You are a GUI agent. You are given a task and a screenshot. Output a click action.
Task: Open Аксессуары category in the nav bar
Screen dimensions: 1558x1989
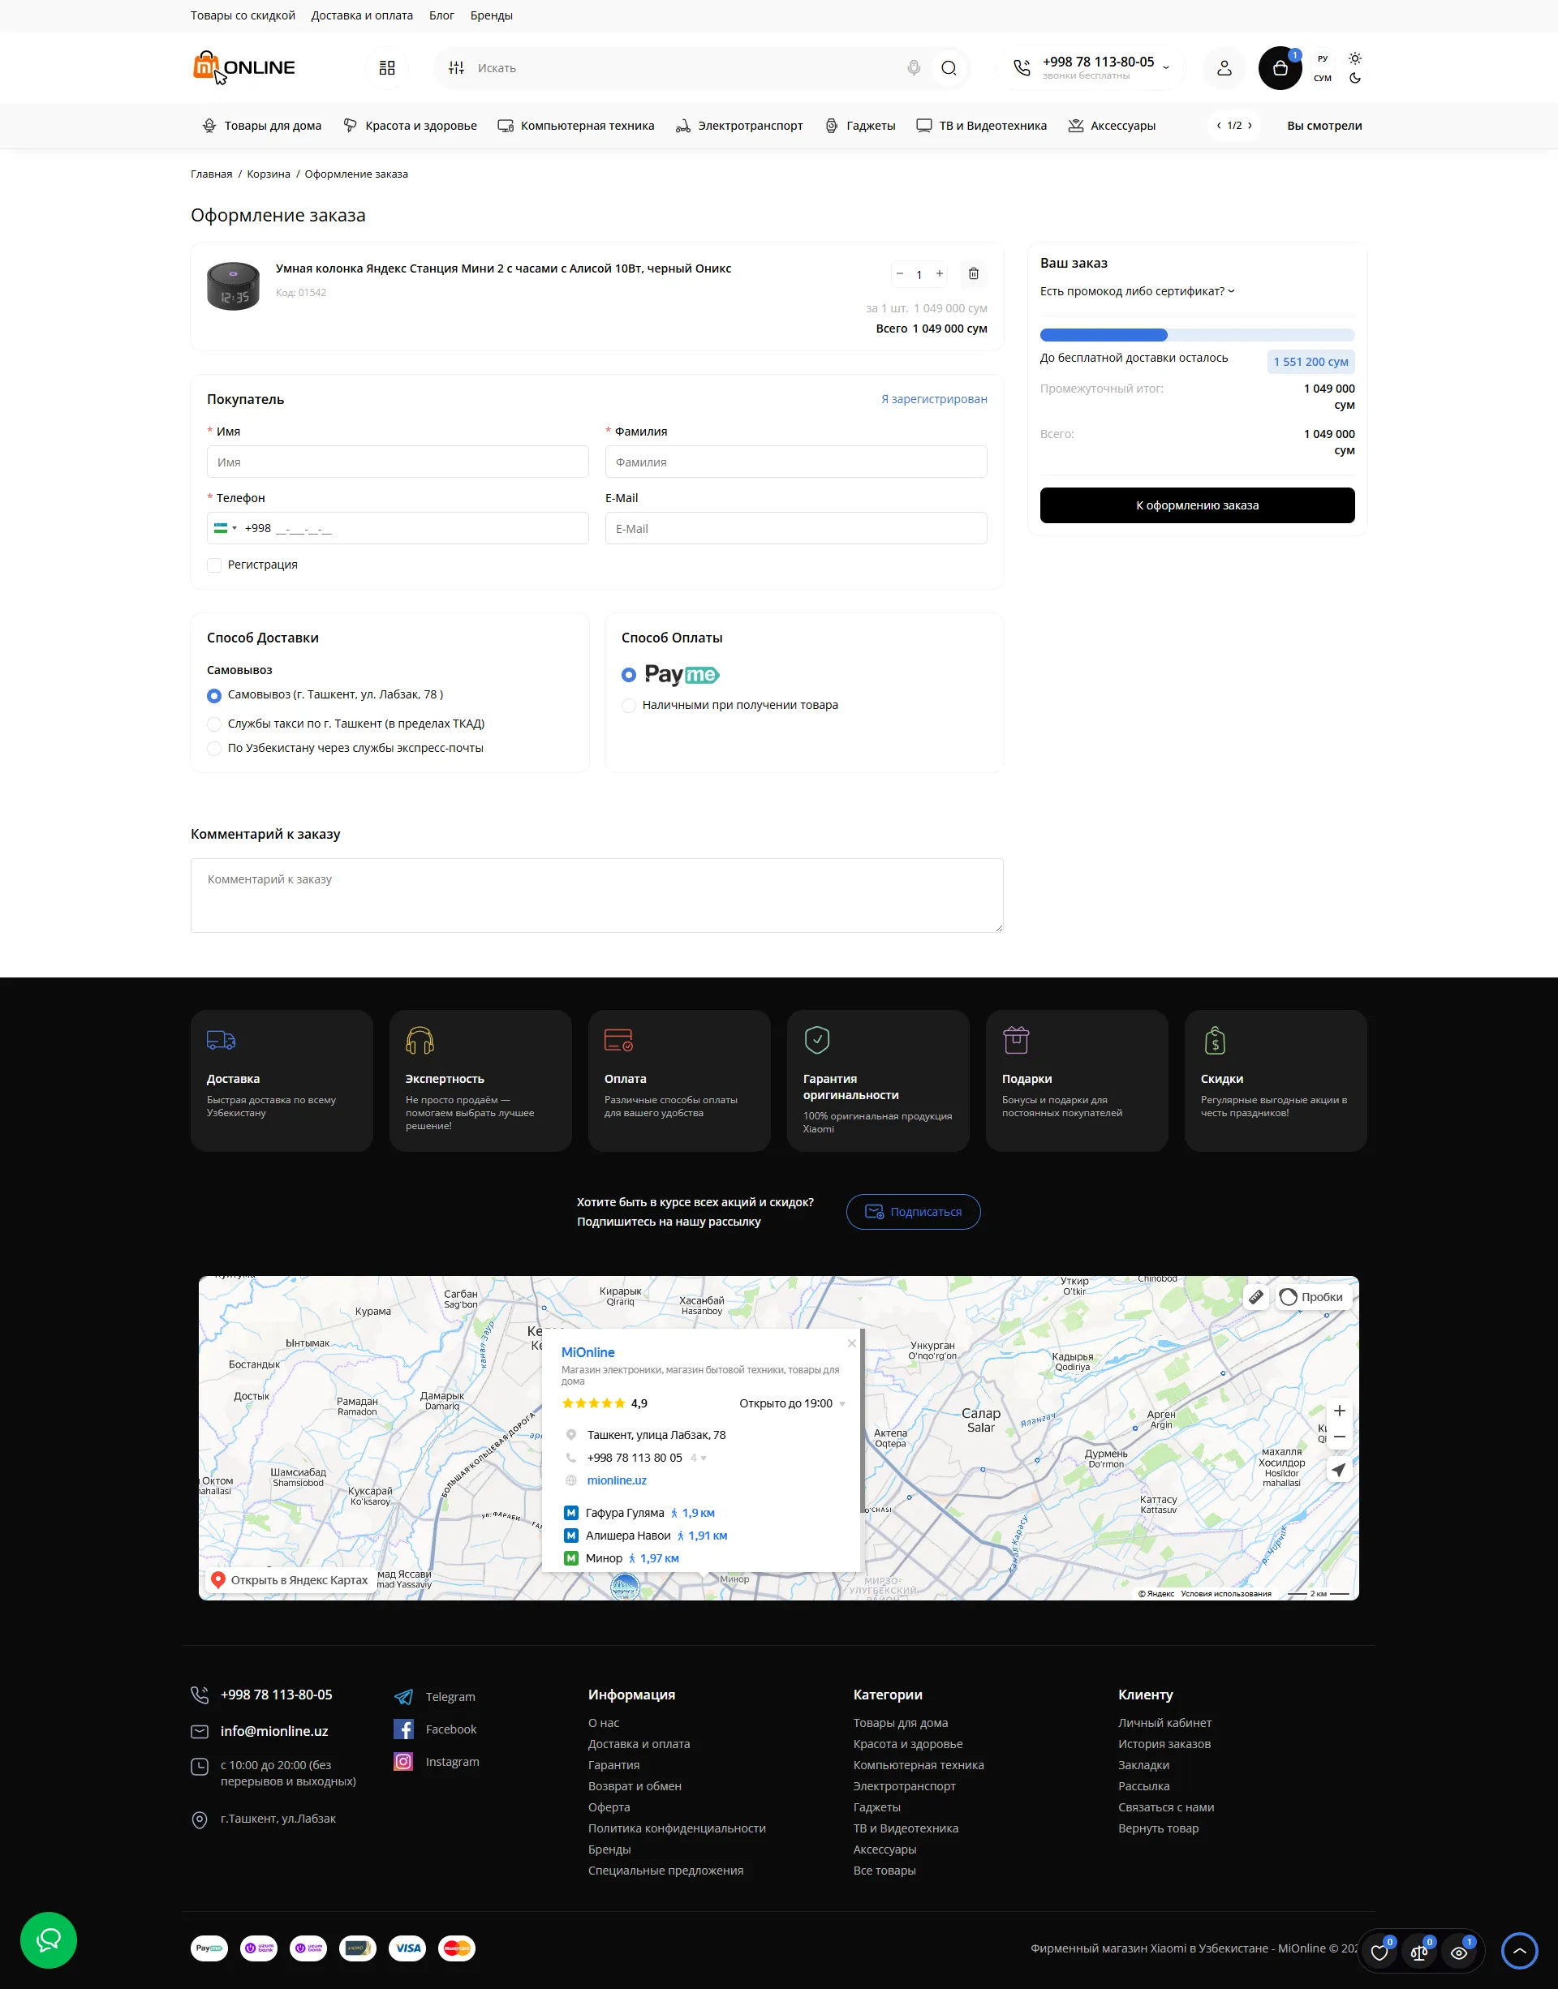(x=1112, y=126)
